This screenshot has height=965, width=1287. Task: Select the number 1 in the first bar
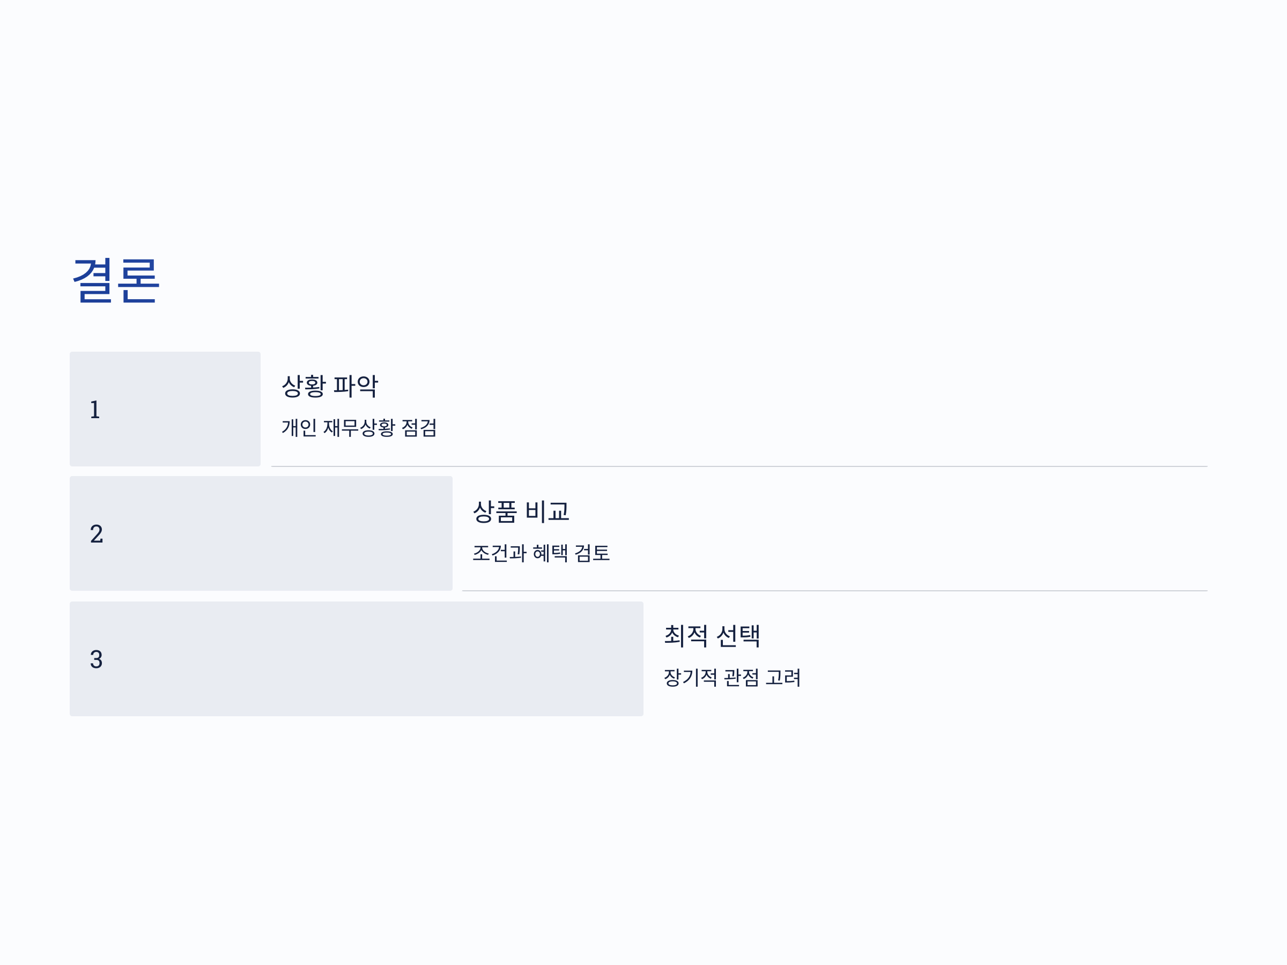pyautogui.click(x=95, y=410)
